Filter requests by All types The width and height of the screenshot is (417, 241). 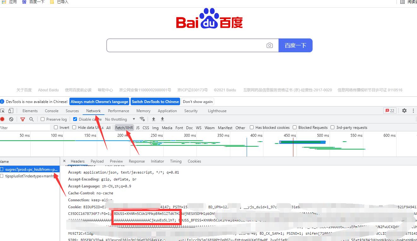click(x=109, y=128)
